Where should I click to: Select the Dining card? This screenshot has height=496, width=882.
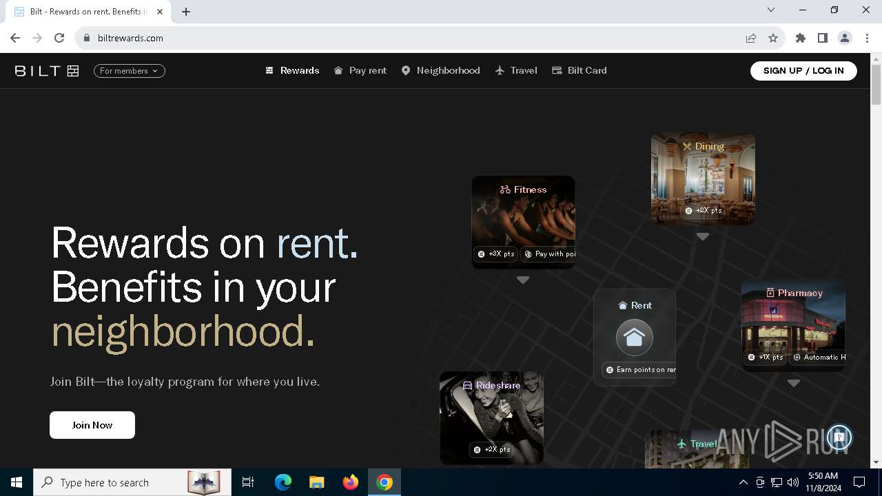[x=703, y=178]
